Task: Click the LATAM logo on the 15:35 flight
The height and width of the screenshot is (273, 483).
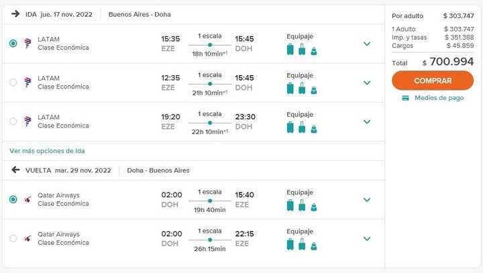Action: 28,44
